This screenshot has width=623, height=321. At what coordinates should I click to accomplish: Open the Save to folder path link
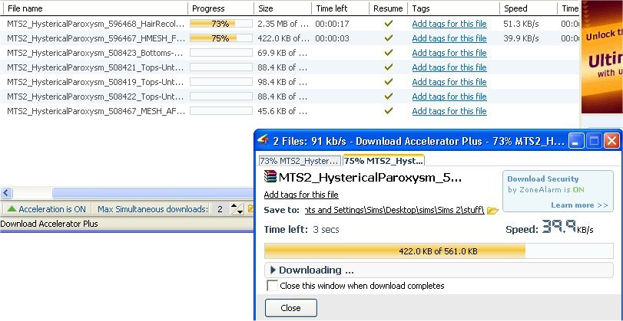pos(395,210)
